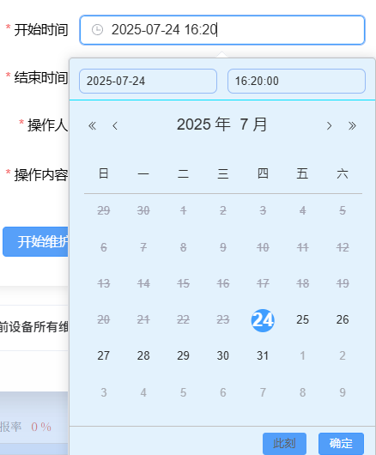Click disabled day 12 in the calendar
376x455 pixels.
(343, 247)
